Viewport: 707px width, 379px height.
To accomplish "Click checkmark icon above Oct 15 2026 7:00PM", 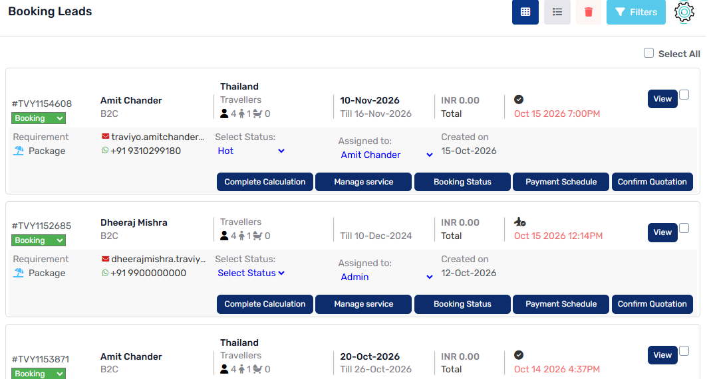I will [x=519, y=100].
